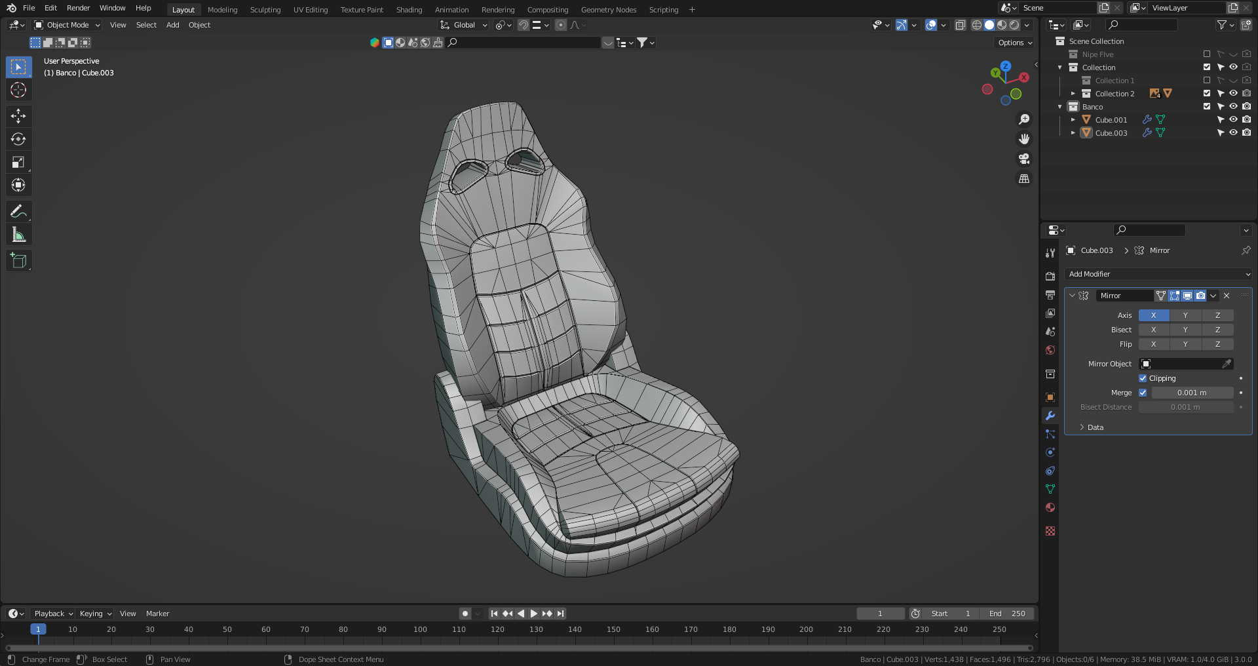Open the Global transform orientation dropdown

464,25
